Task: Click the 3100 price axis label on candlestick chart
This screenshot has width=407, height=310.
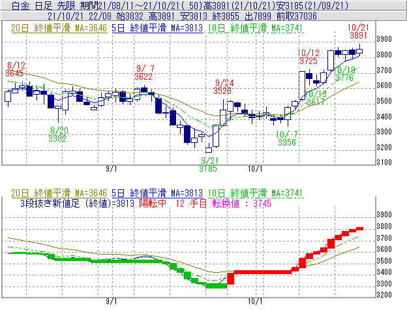Action: pos(384,163)
